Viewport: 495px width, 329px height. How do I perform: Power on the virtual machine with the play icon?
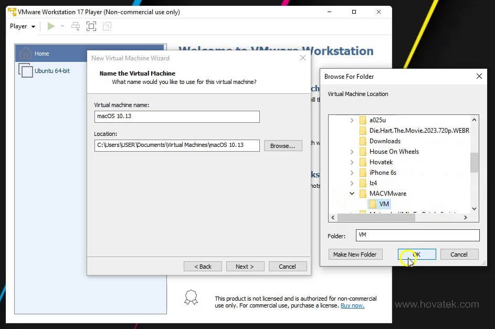49,26
